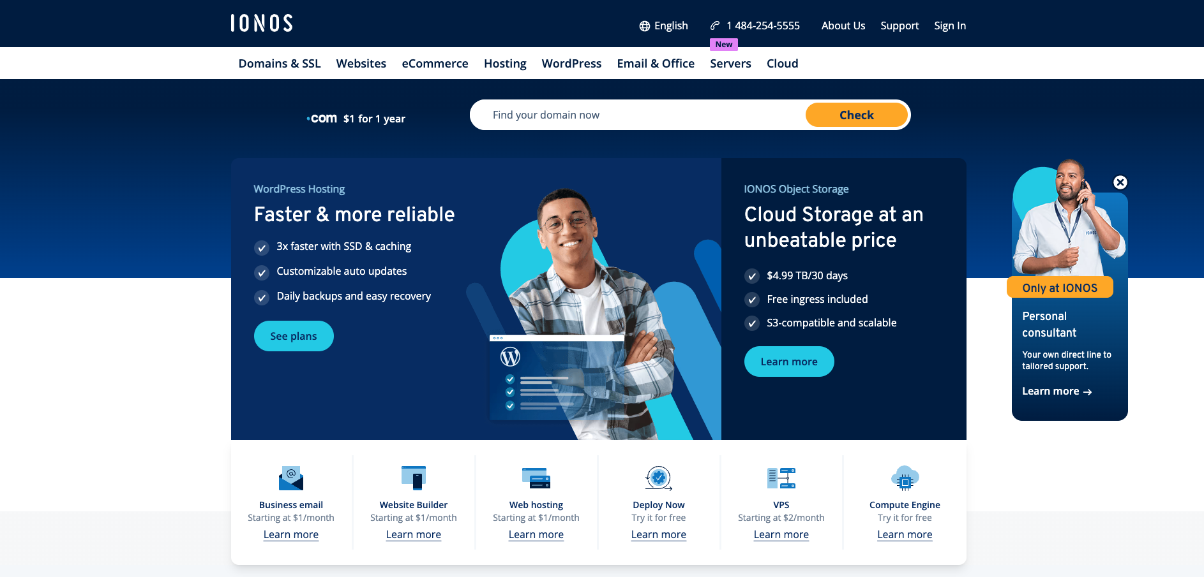This screenshot has height=577, width=1204.
Task: Dismiss the personal consultant popup
Action: click(1121, 182)
